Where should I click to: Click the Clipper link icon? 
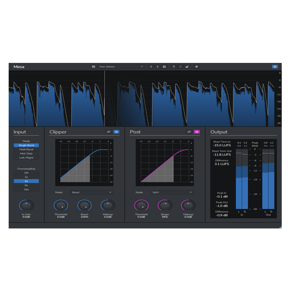click(x=108, y=132)
